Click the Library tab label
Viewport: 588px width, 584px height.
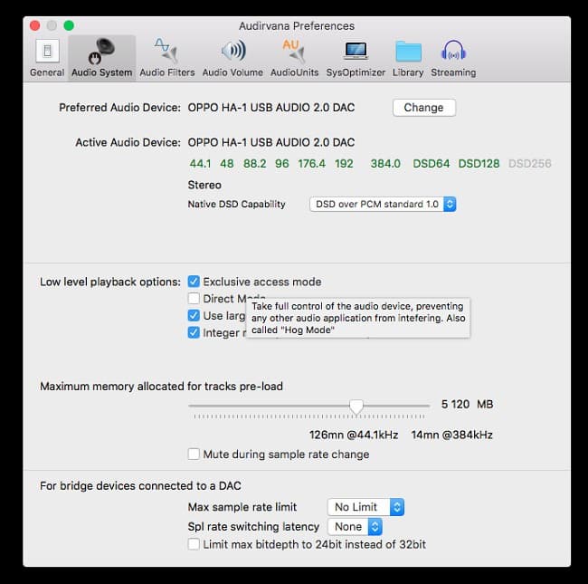pos(408,72)
